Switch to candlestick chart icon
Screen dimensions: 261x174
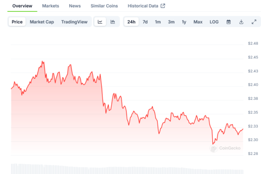(112, 22)
